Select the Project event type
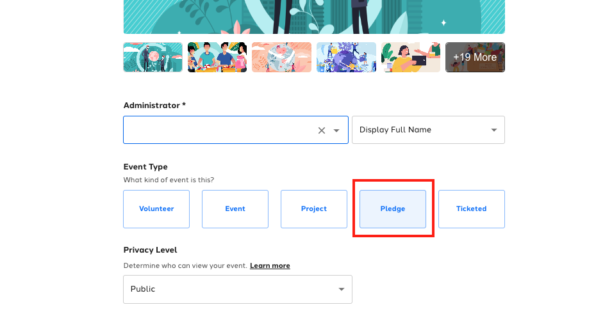Image resolution: width=596 pixels, height=330 pixels. coord(313,209)
